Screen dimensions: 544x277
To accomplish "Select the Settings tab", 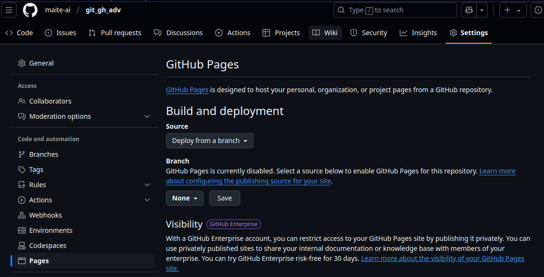I will pyautogui.click(x=469, y=33).
